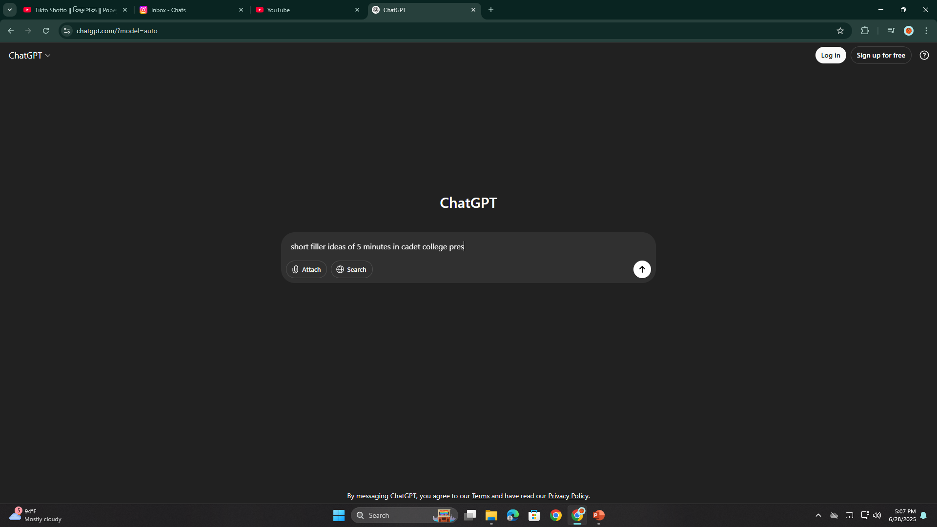
Task: Open Google Chrome taskbar icon
Action: click(x=556, y=515)
